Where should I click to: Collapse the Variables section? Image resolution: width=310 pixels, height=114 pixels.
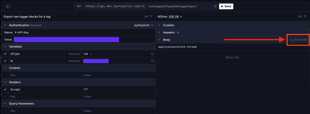pyautogui.click(x=5, y=47)
